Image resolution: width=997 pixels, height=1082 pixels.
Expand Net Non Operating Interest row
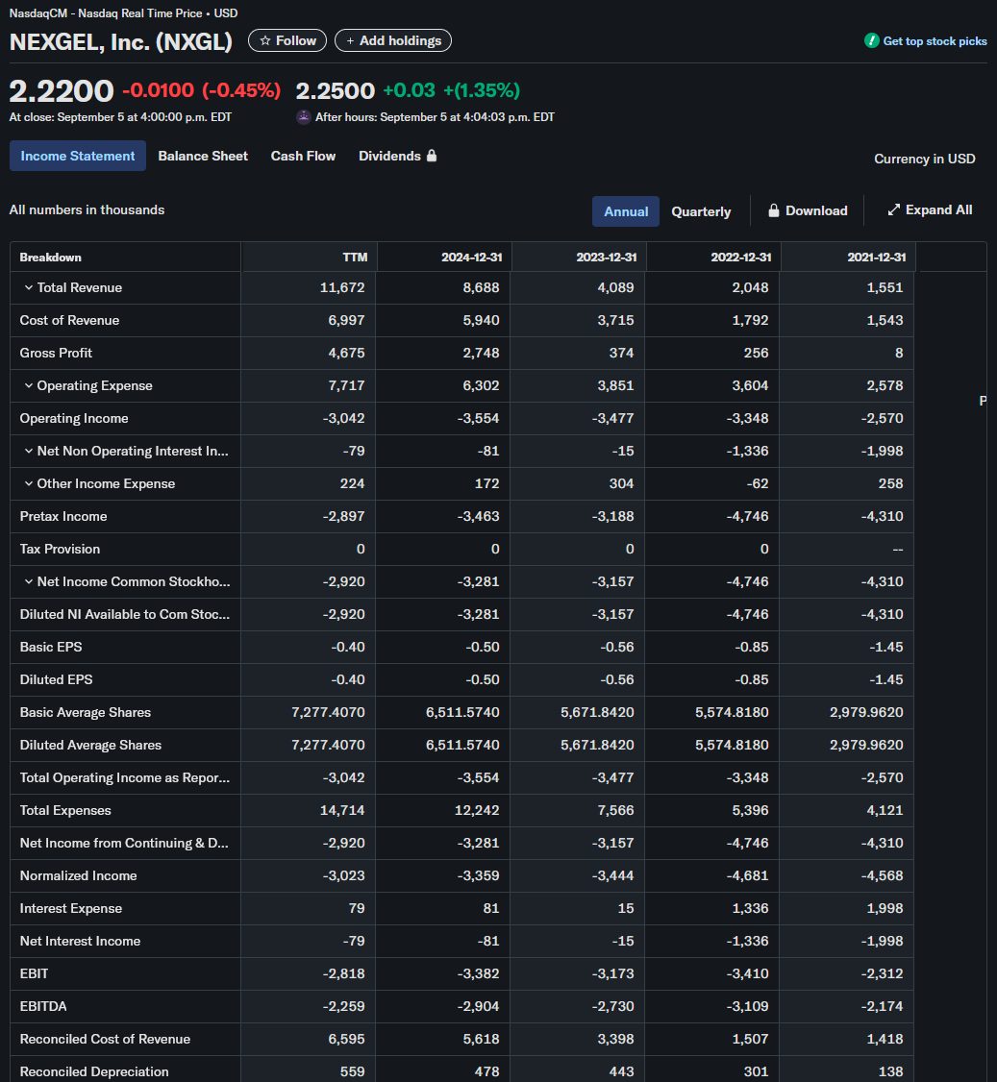click(x=29, y=451)
